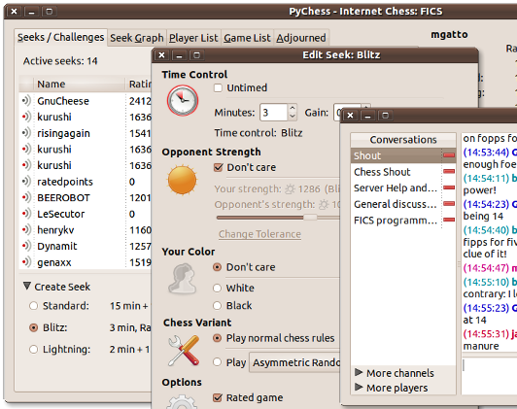This screenshot has width=517, height=409.
Task: Click the wrench and screwdriver Chess Variant icon
Action: coord(184,351)
